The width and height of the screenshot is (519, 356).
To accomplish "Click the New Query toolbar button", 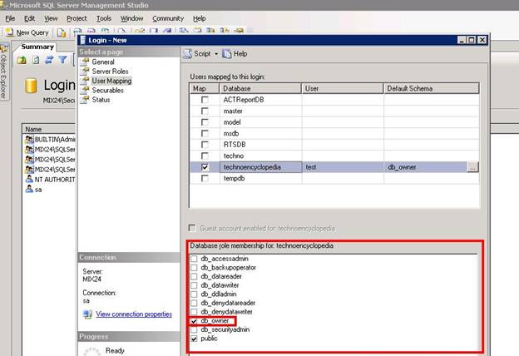I will tap(27, 32).
